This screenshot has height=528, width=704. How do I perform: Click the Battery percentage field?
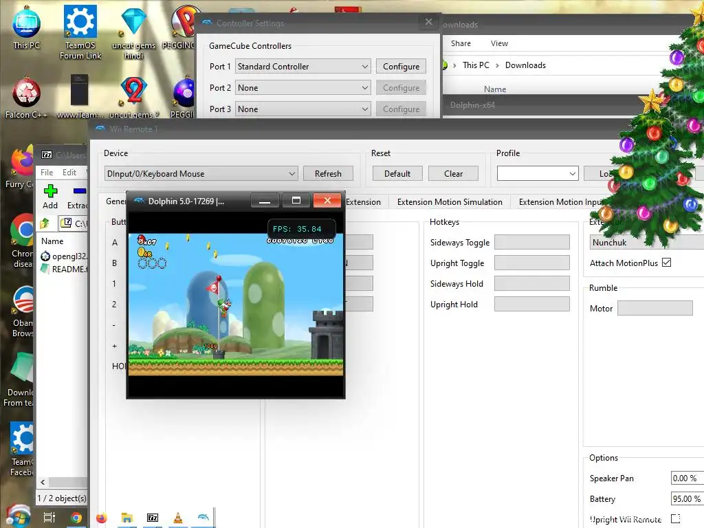pos(687,499)
